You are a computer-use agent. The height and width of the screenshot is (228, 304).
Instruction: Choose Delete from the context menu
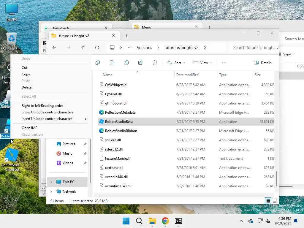(x=50, y=87)
